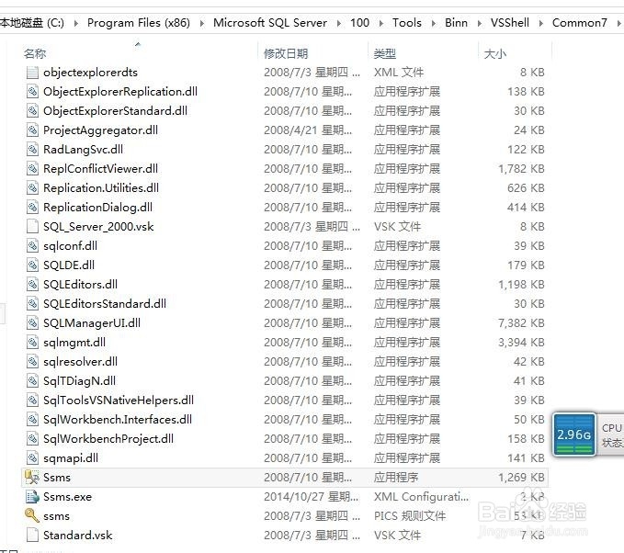This screenshot has height=553, width=624.
Task: Expand the arrow after Program Files (x86)
Action: (x=202, y=24)
